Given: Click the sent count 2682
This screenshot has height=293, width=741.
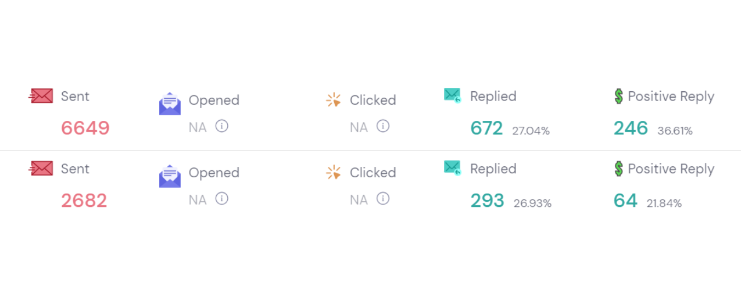Looking at the screenshot, I should [84, 201].
